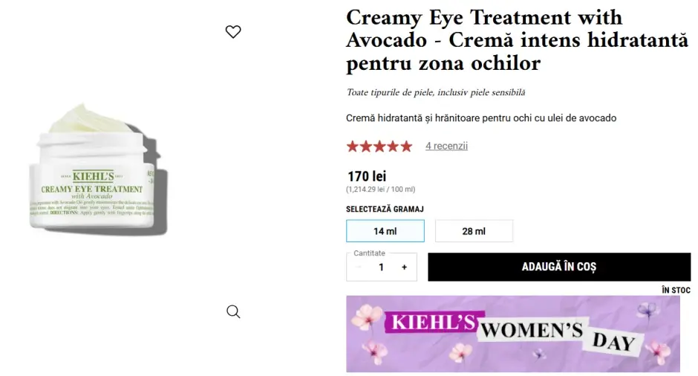The image size is (698, 376).
Task: Click the Toate tipurile de piele subtitle
Action: coord(435,93)
